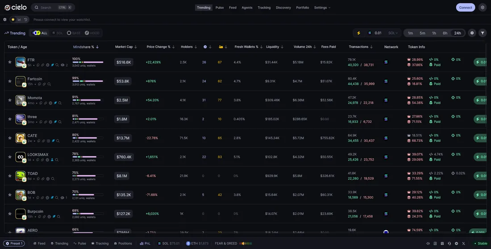Open the SOL currency dropdown
The image size is (491, 249).
[393, 33]
